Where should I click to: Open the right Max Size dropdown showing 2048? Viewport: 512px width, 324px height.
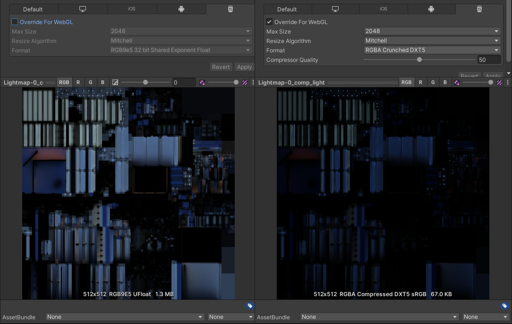click(431, 31)
